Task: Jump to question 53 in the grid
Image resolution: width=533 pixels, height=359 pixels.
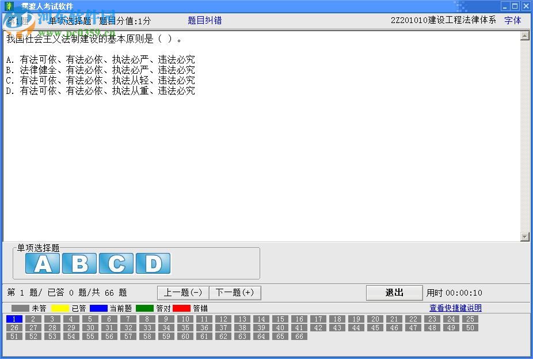Action: pyautogui.click(x=52, y=336)
